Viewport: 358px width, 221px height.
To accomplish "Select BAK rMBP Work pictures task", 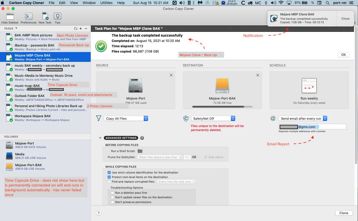I will coord(45,37).
